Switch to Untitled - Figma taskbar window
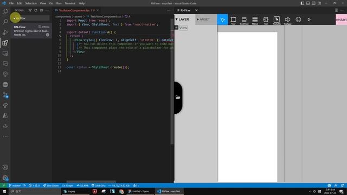Screen dimensions: 347x195 [140, 191]
